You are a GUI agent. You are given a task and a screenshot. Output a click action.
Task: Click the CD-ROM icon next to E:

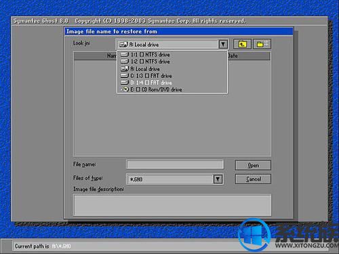[x=125, y=89]
